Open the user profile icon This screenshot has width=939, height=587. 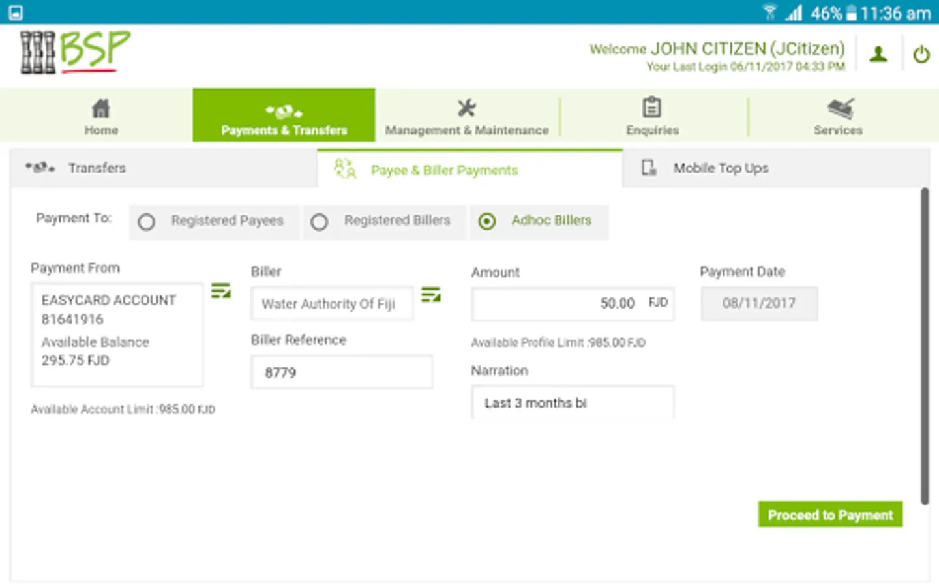[x=878, y=54]
